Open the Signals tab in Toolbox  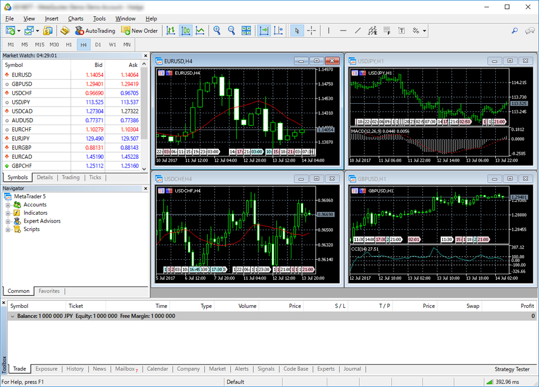[266, 369]
